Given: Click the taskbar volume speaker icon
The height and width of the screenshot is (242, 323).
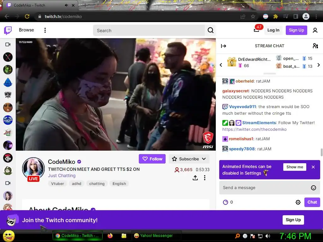Looking at the screenshot, I should 268,236.
